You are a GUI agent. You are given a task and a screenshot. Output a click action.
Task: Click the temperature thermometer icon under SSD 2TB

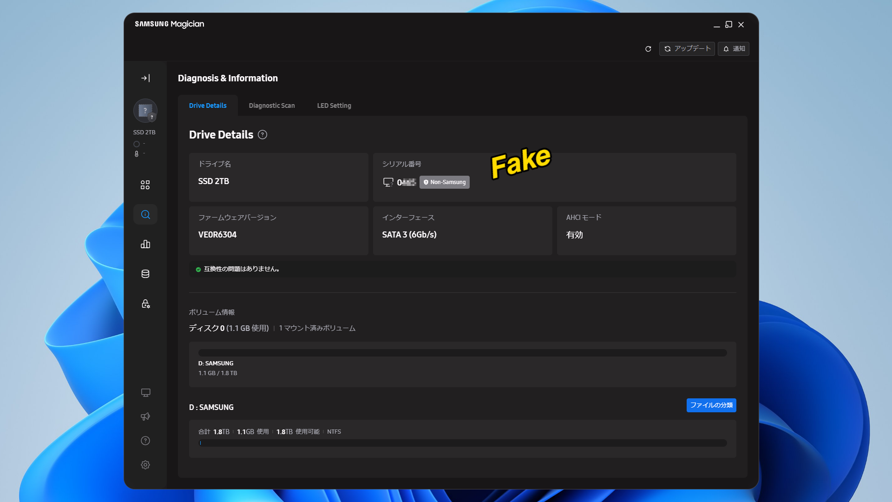pos(137,154)
